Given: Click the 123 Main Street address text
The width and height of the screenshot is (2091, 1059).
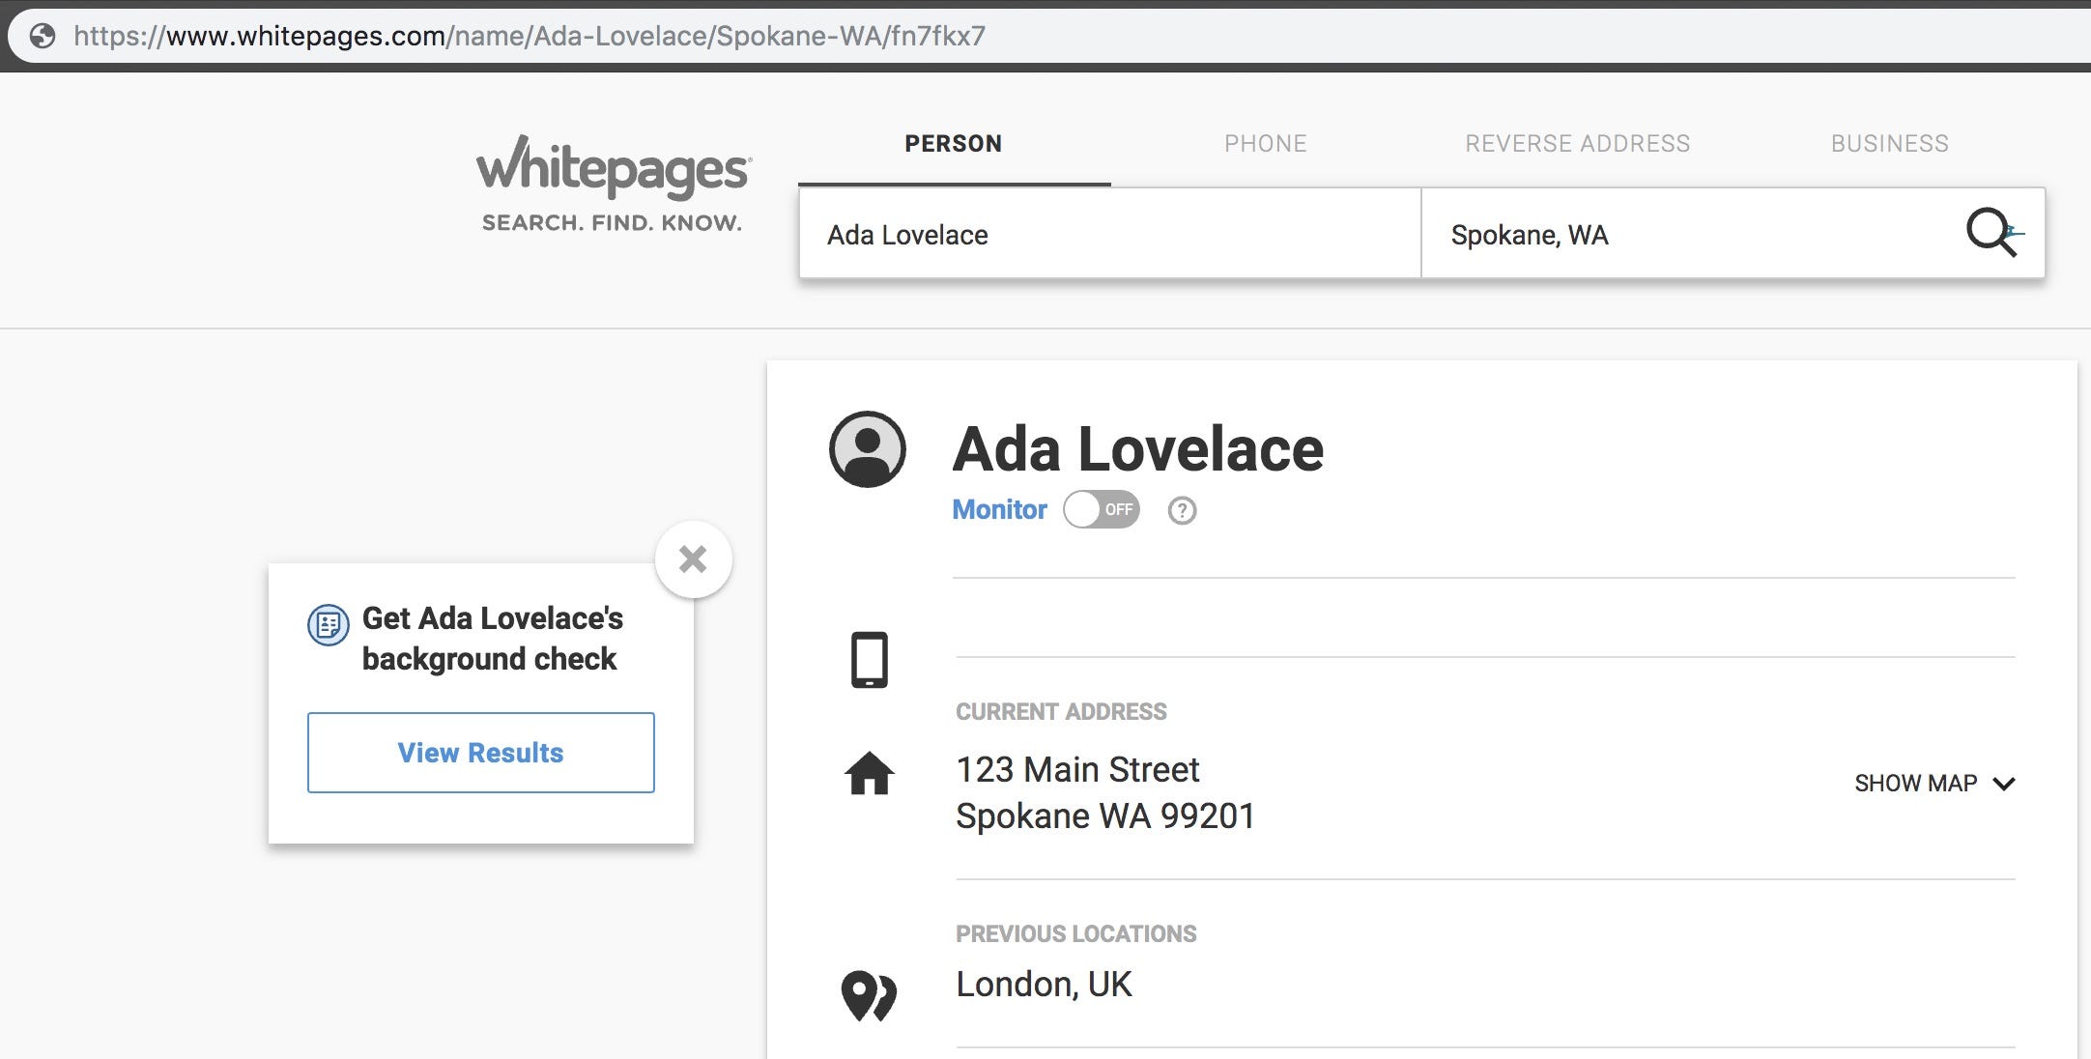Looking at the screenshot, I should coord(1077,770).
